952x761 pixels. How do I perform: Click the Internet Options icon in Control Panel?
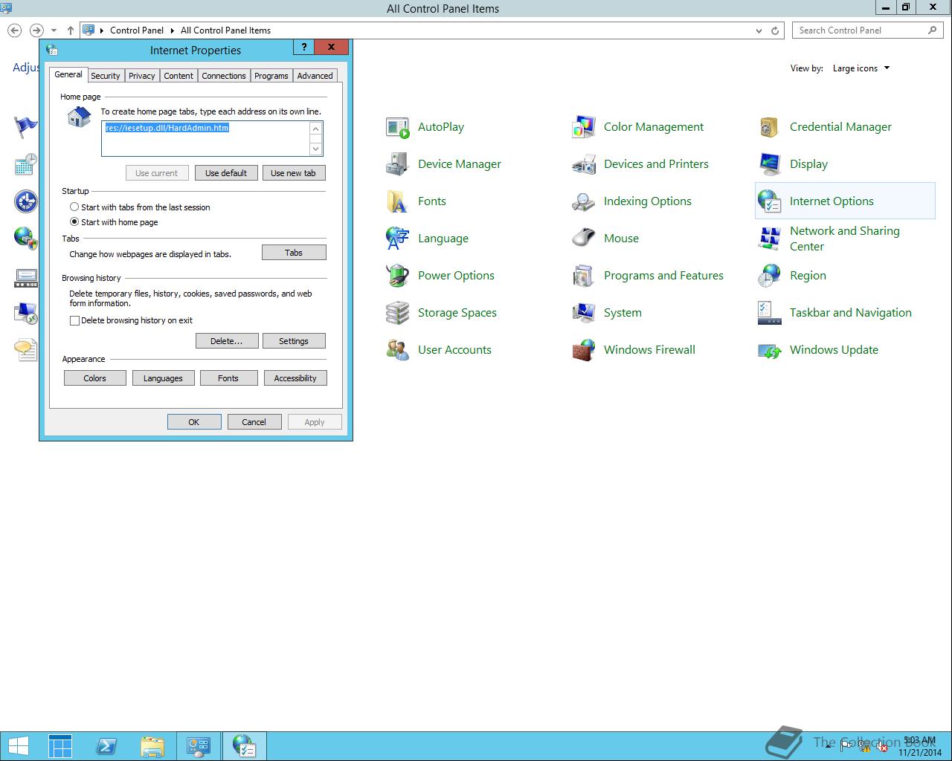click(770, 201)
